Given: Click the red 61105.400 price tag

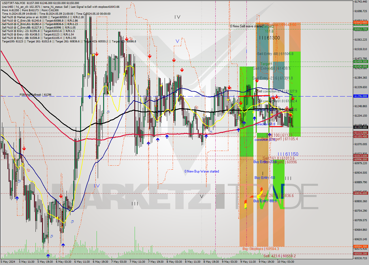Looking at the screenshot, I should [x=361, y=136].
